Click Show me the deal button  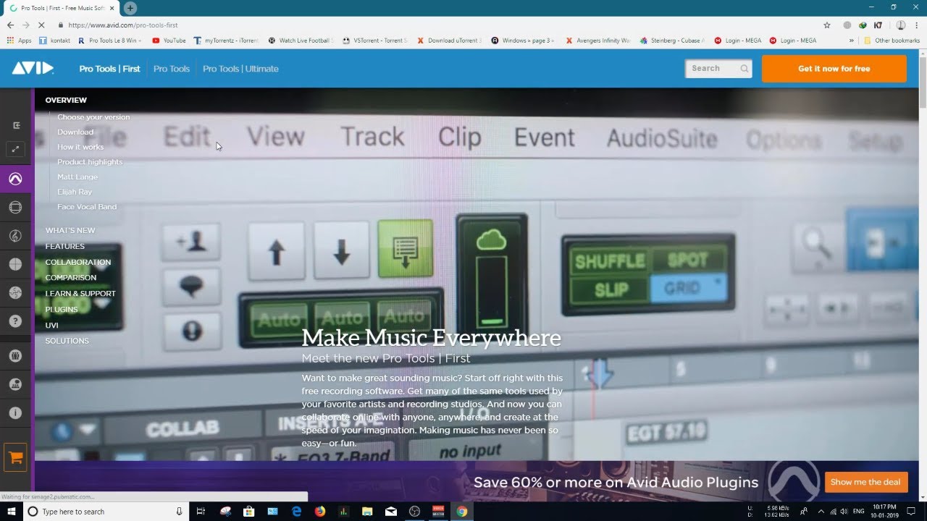click(865, 482)
